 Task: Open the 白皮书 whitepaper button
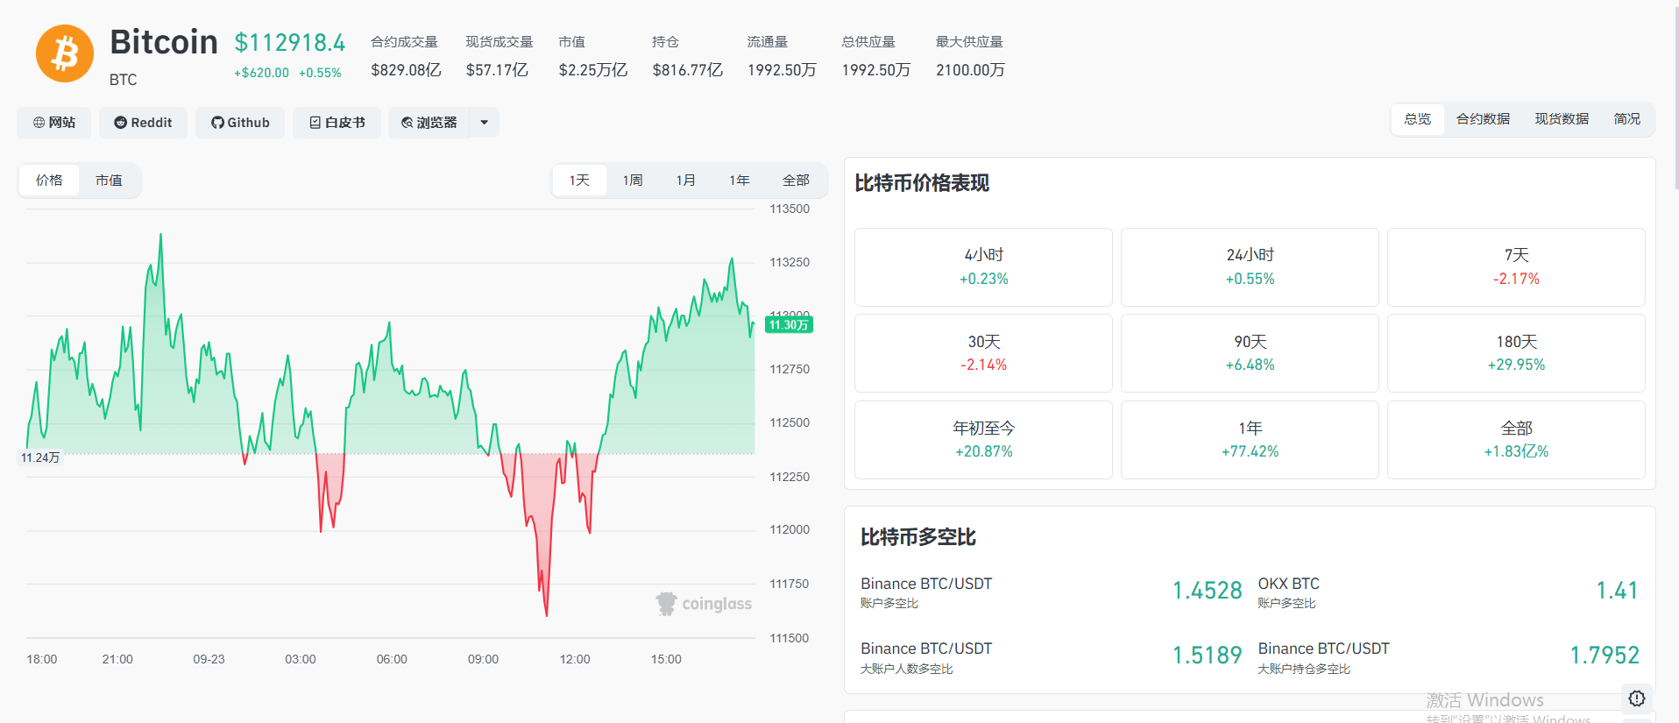point(337,123)
